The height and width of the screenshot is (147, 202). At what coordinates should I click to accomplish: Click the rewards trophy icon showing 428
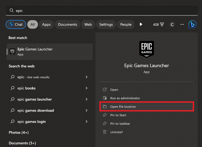point(162,24)
